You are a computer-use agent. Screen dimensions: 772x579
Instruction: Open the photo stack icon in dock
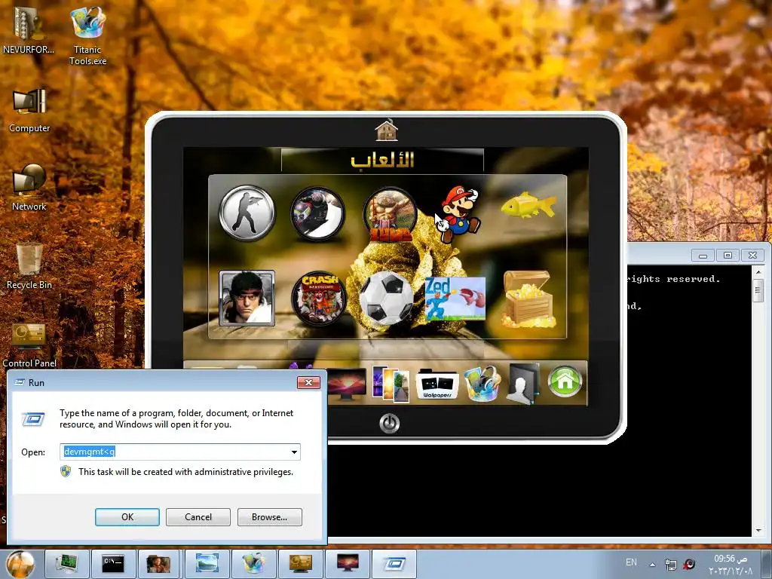[391, 384]
